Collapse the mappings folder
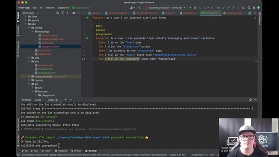 pyautogui.click(x=32, y=31)
